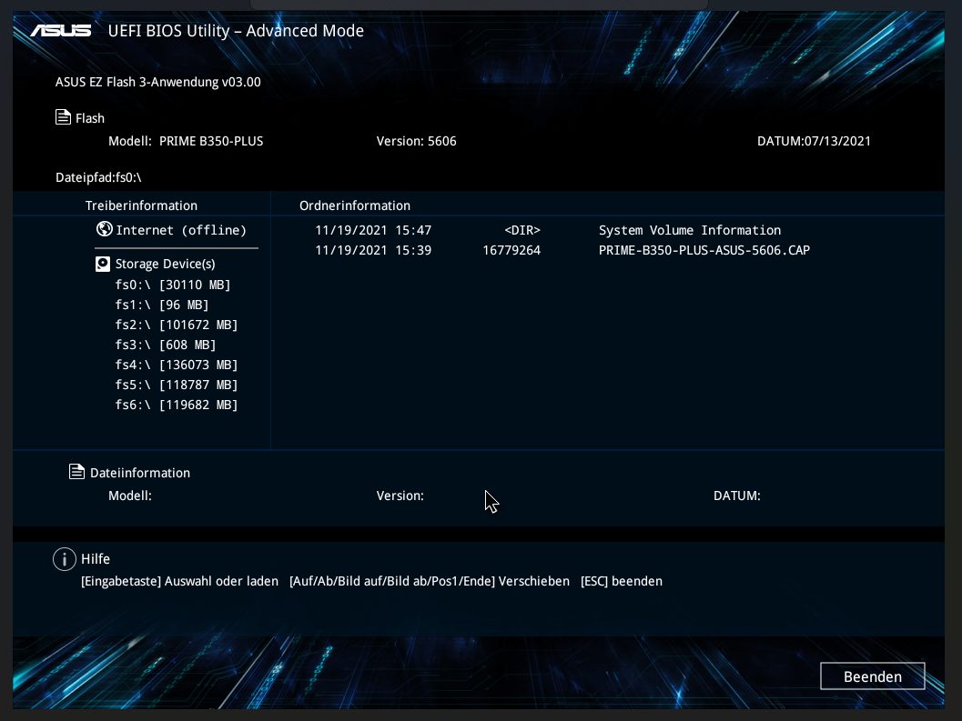Select drive fs4:\ [136073 MB]
Image resolution: width=962 pixels, height=721 pixels.
(176, 365)
